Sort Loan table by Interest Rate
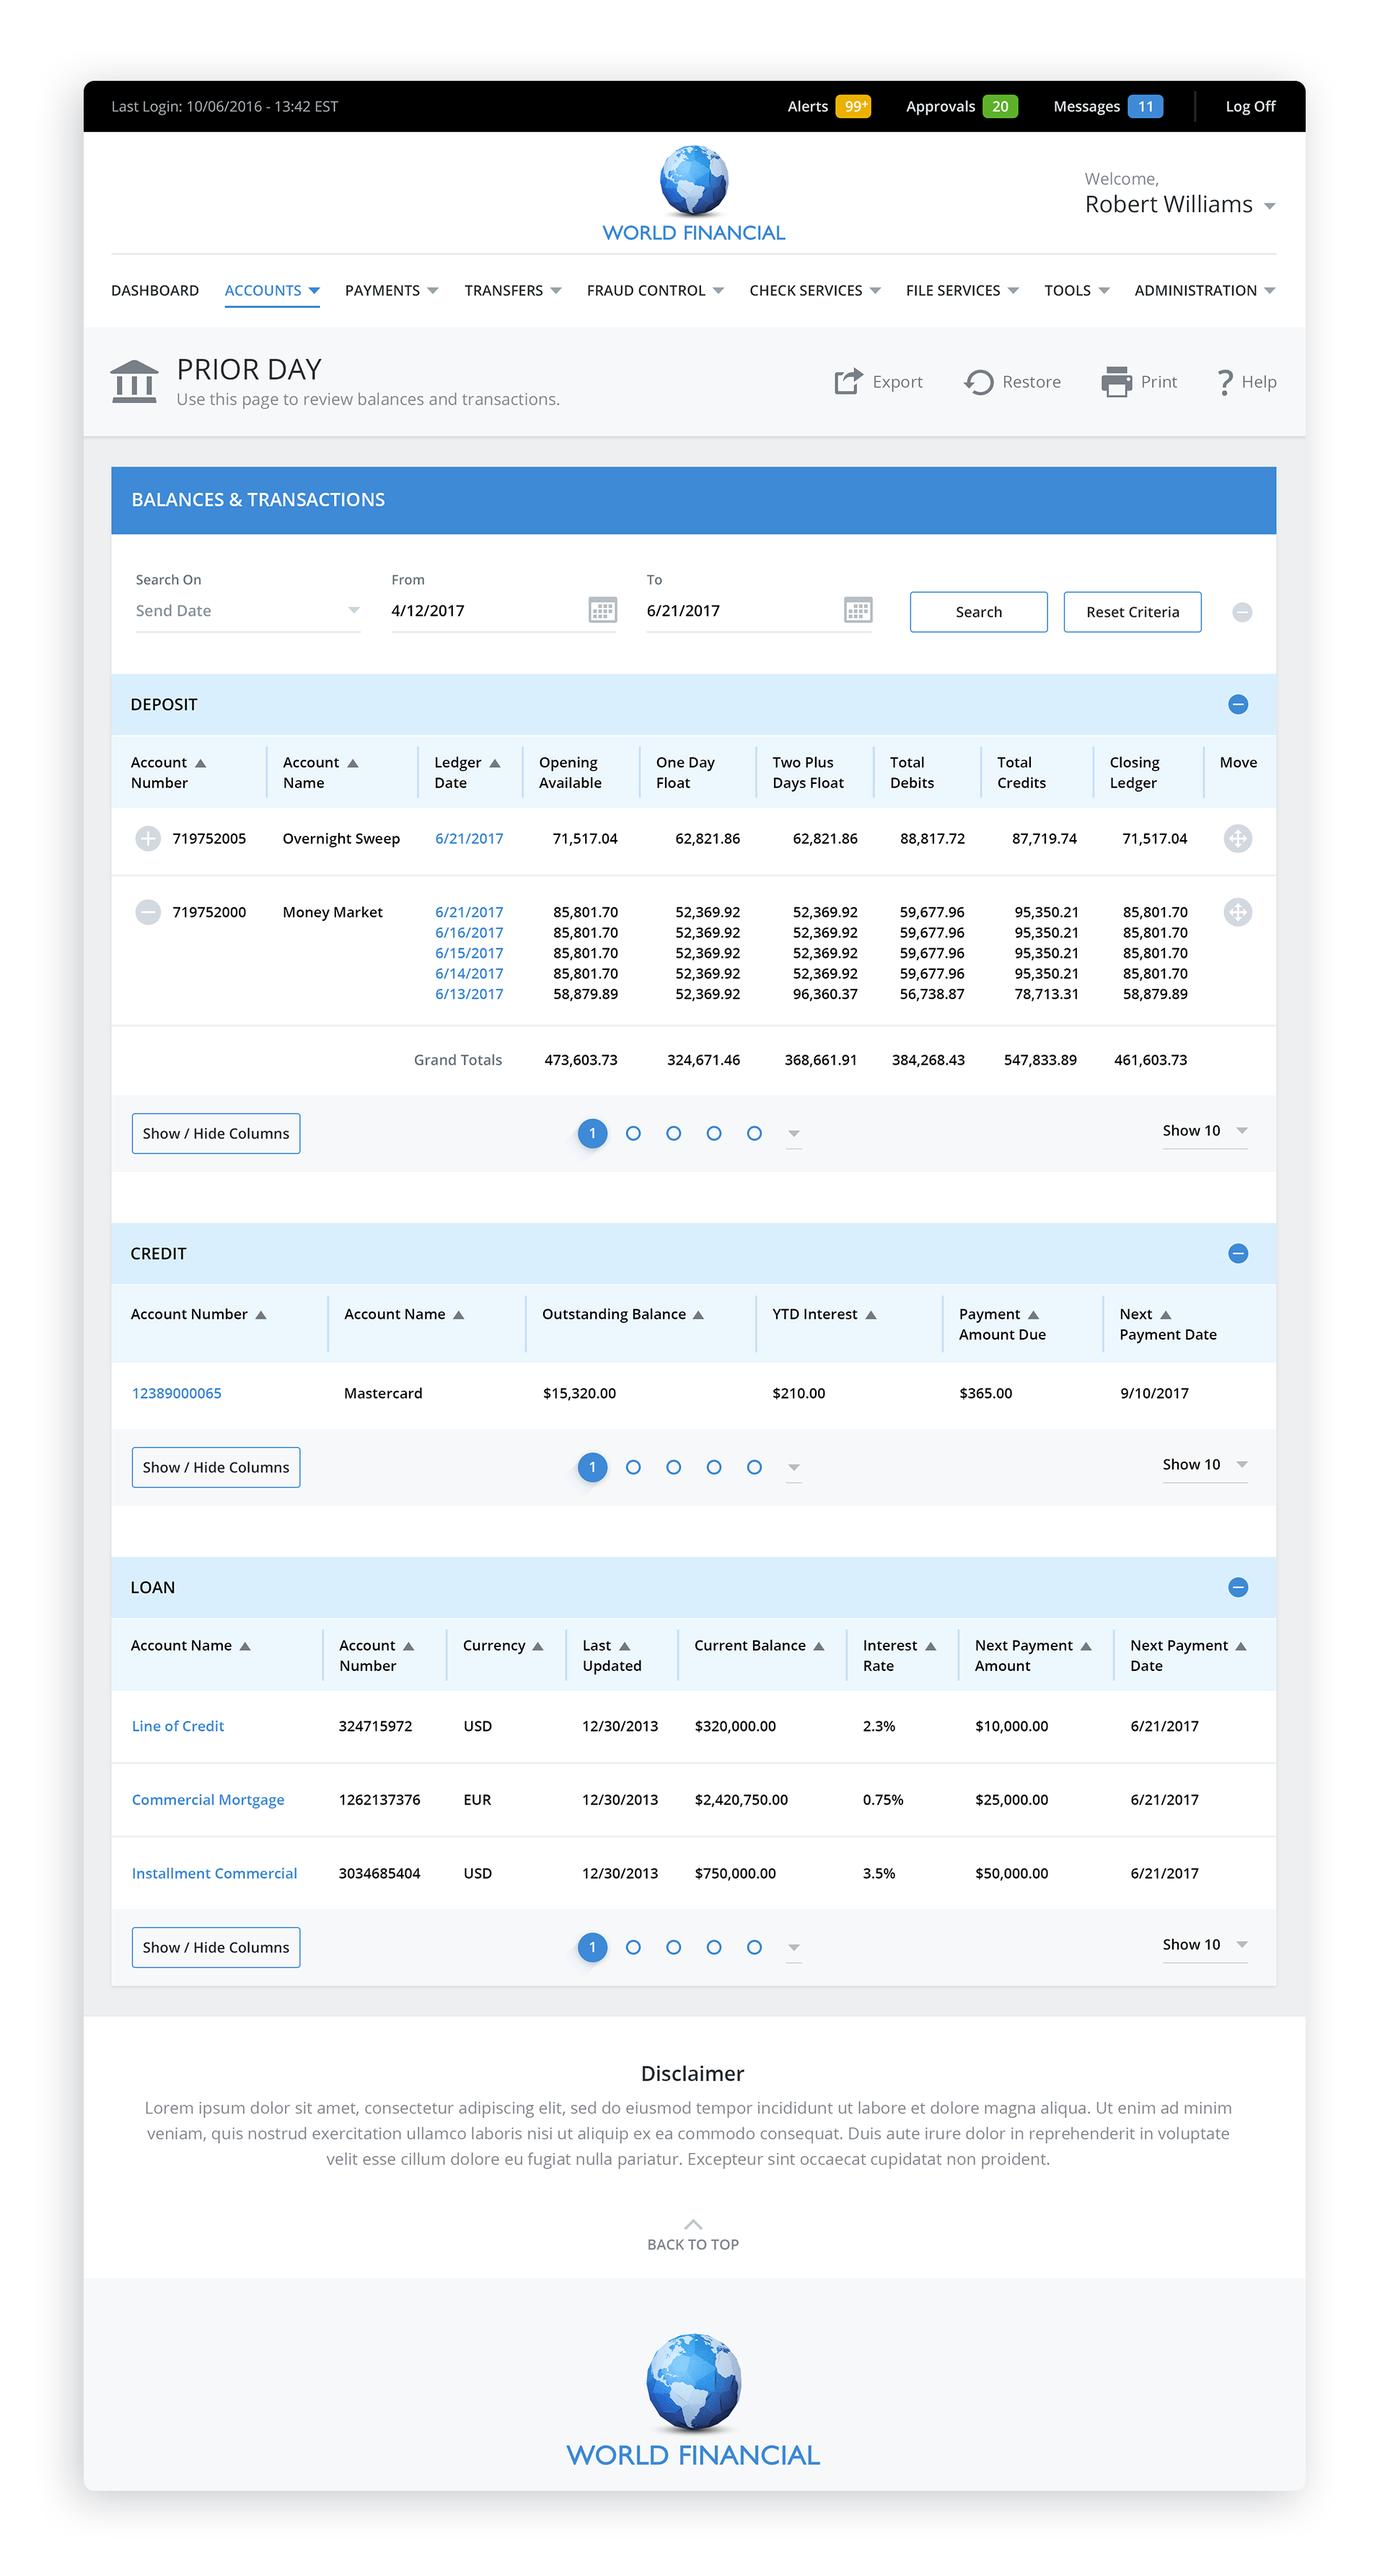Image resolution: width=1385 pixels, height=2576 pixels. tap(931, 1646)
